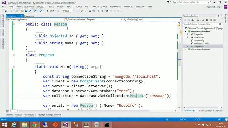The image size is (228, 128).
Task: Expand the Properties node
Action: [188, 34]
